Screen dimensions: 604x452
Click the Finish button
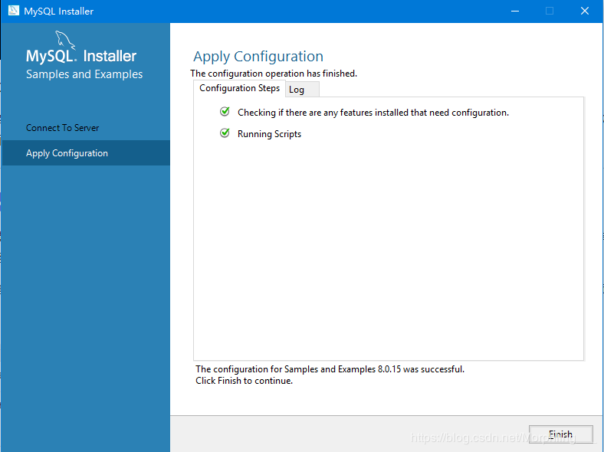pos(560,434)
